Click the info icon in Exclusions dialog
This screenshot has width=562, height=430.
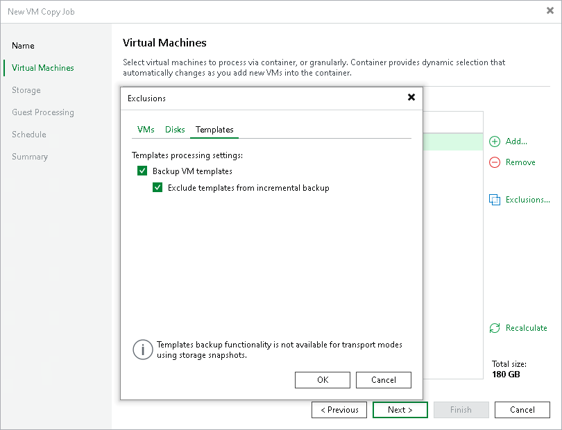pos(143,350)
